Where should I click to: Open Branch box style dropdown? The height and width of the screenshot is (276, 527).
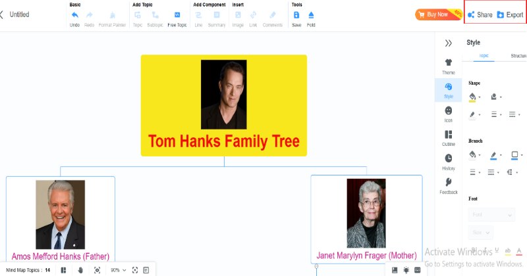(516, 154)
